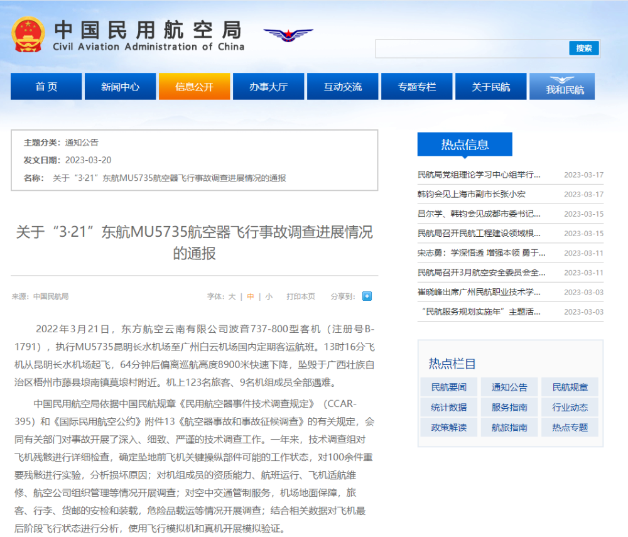Open news “民航服务规划实施年”主题活...

[x=480, y=312]
